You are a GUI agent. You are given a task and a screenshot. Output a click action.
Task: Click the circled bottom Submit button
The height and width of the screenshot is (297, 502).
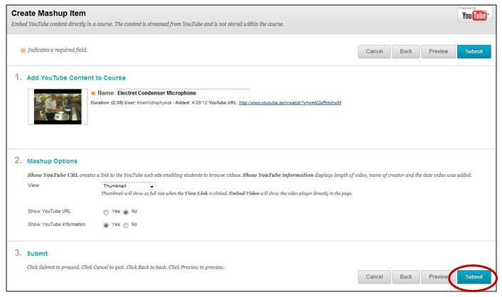click(474, 277)
